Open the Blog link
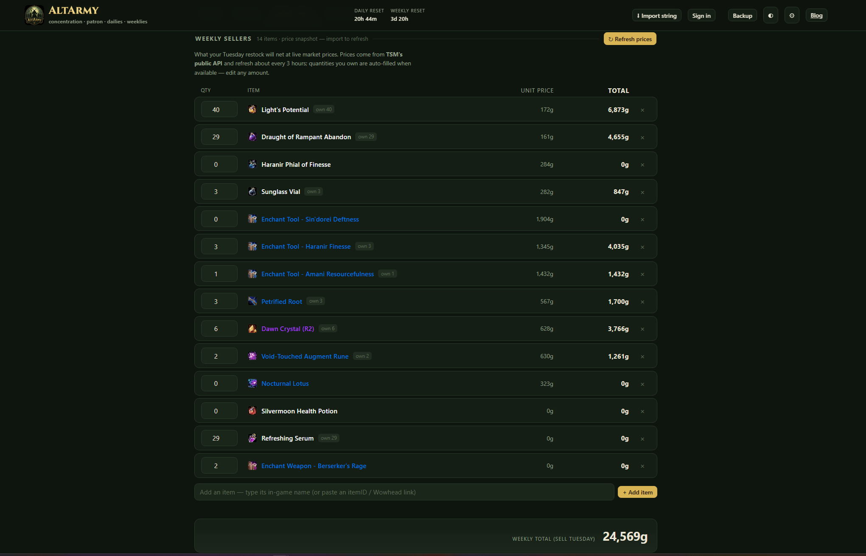This screenshot has width=866, height=556. point(816,16)
